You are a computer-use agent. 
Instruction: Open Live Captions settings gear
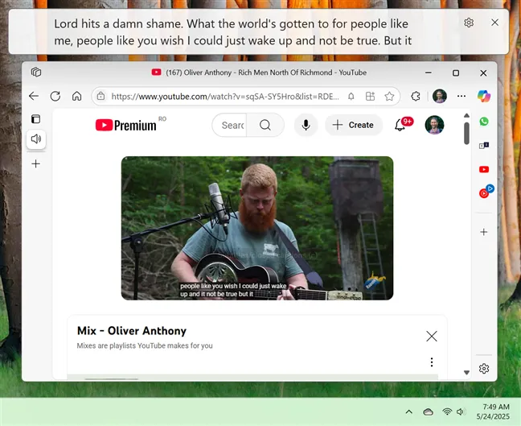click(x=469, y=23)
